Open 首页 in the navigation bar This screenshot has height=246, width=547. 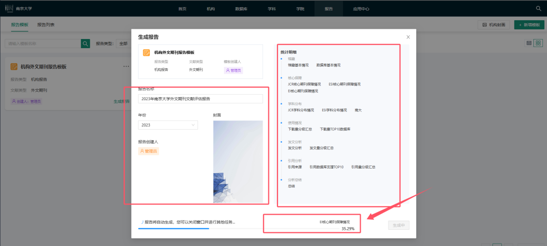(x=182, y=9)
